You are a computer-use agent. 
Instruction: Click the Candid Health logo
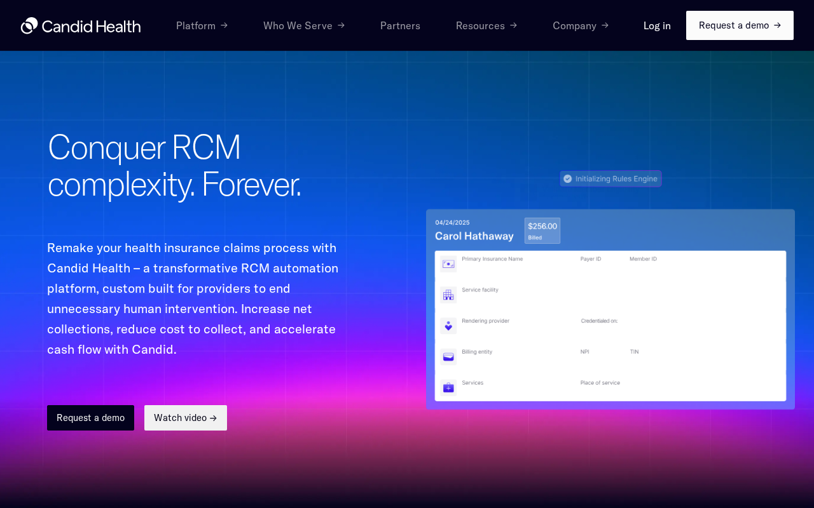point(81,26)
